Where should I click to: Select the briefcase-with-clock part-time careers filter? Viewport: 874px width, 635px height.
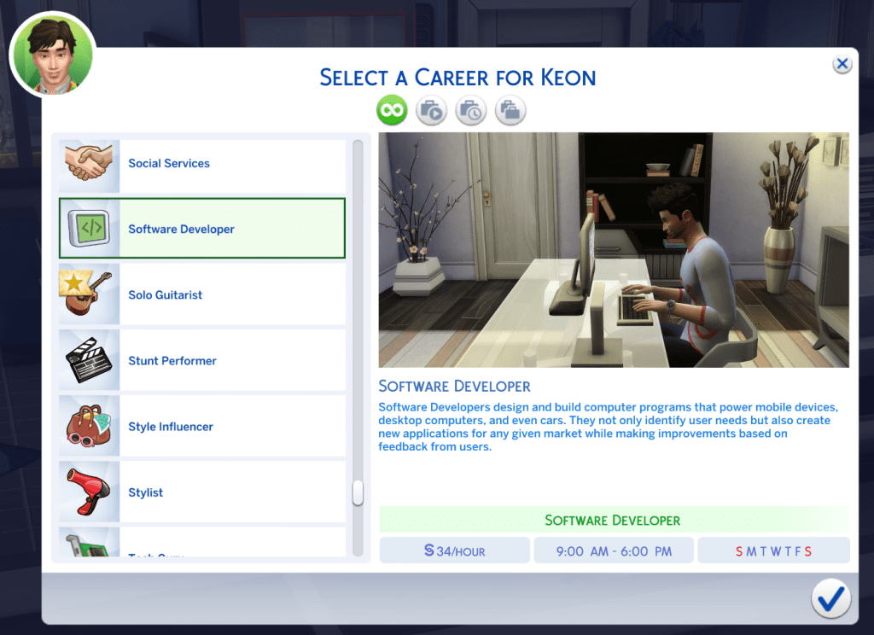(470, 110)
